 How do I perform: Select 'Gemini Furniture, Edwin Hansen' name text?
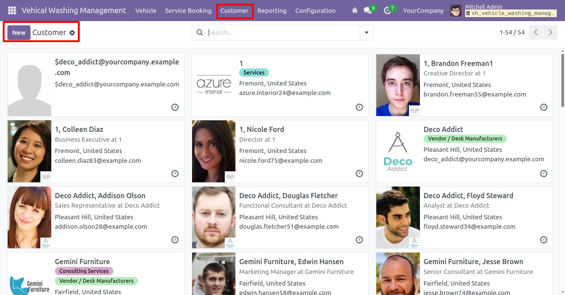click(x=291, y=262)
